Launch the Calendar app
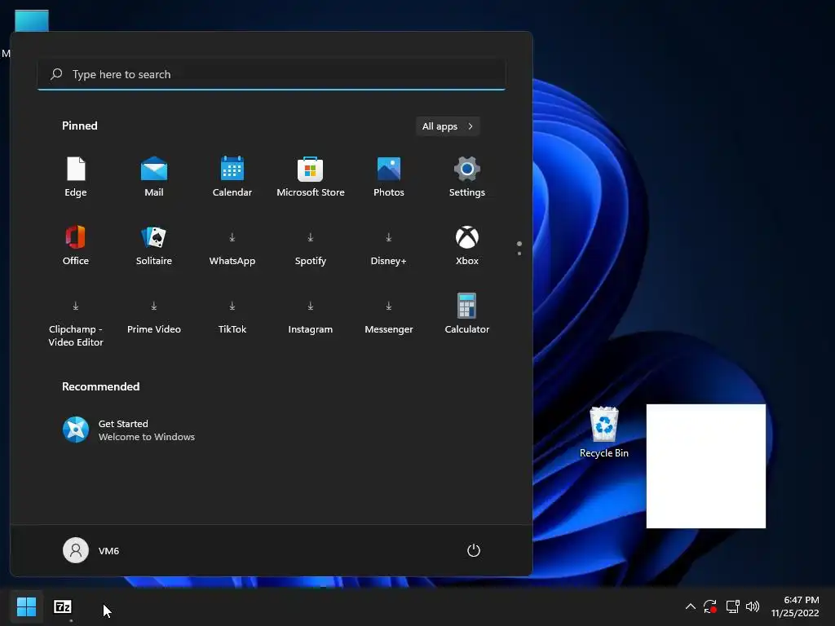835x626 pixels. click(232, 177)
